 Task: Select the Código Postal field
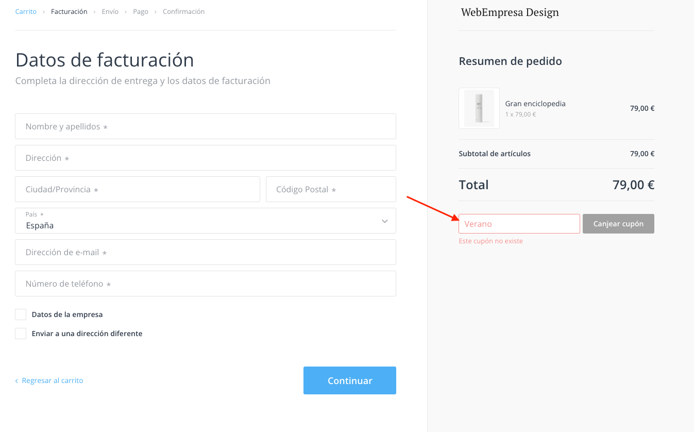coord(331,189)
